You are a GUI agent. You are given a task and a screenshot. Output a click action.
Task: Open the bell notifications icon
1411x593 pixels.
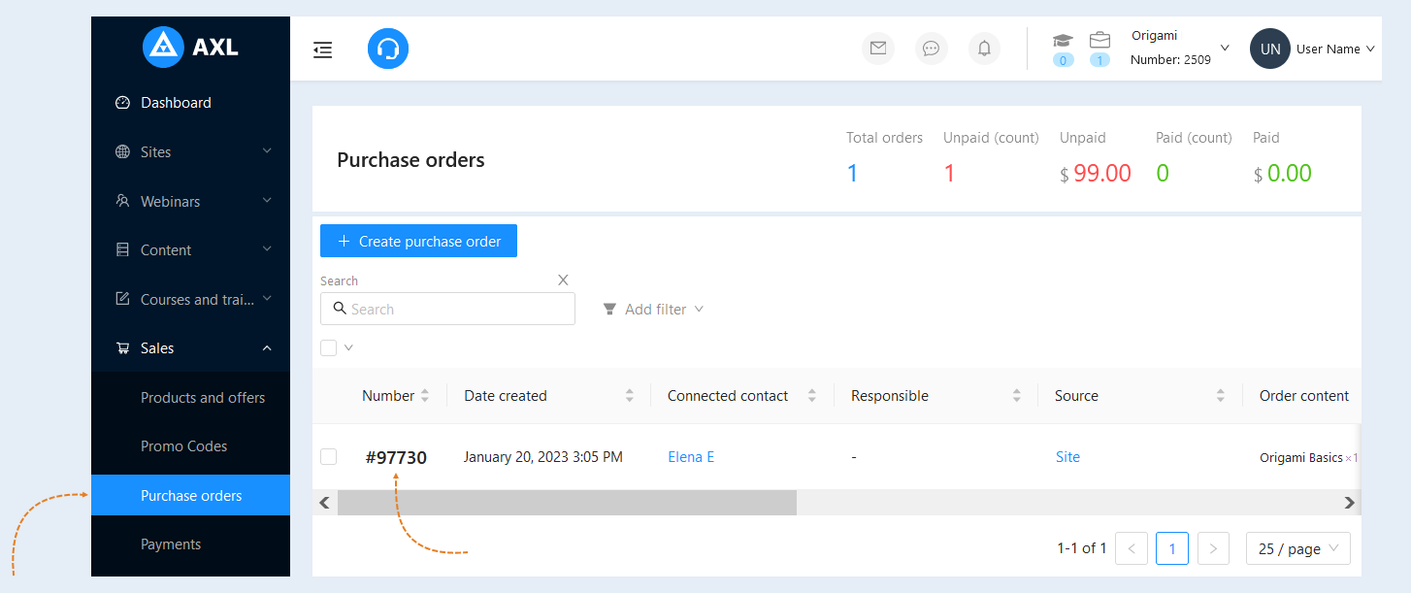[x=984, y=49]
